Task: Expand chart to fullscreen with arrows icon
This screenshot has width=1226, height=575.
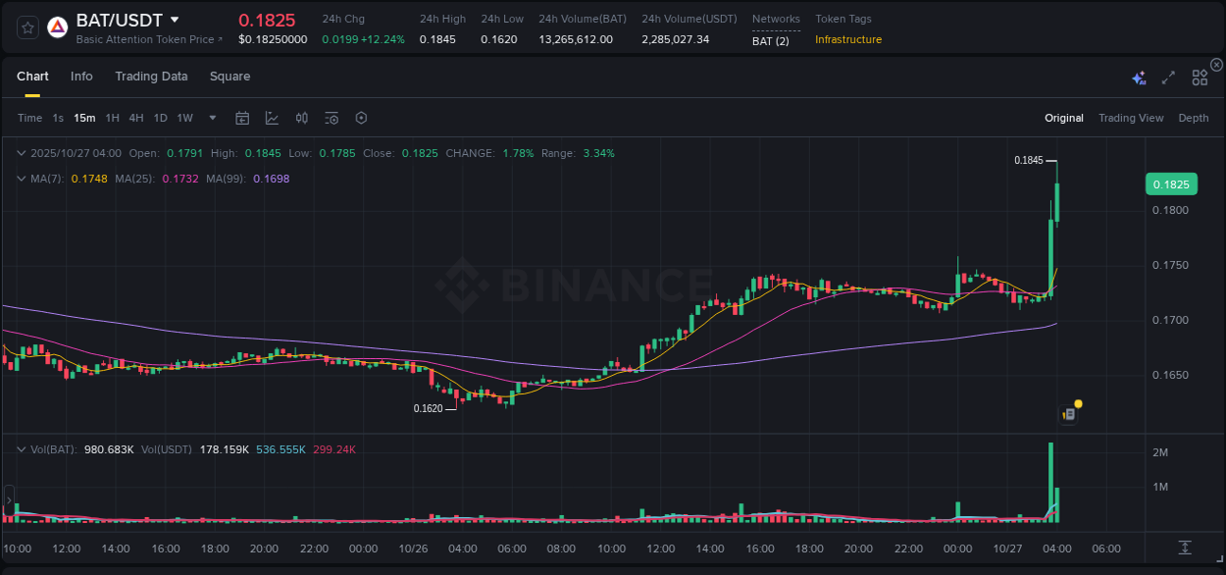Action: click(x=1168, y=77)
